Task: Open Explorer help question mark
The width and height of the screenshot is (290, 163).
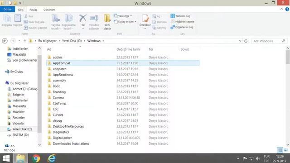Action: 287,9
